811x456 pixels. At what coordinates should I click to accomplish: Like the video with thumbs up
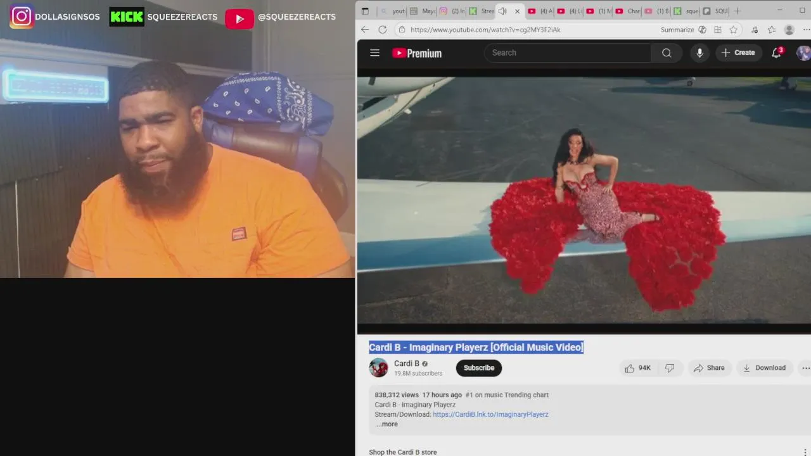click(x=637, y=368)
